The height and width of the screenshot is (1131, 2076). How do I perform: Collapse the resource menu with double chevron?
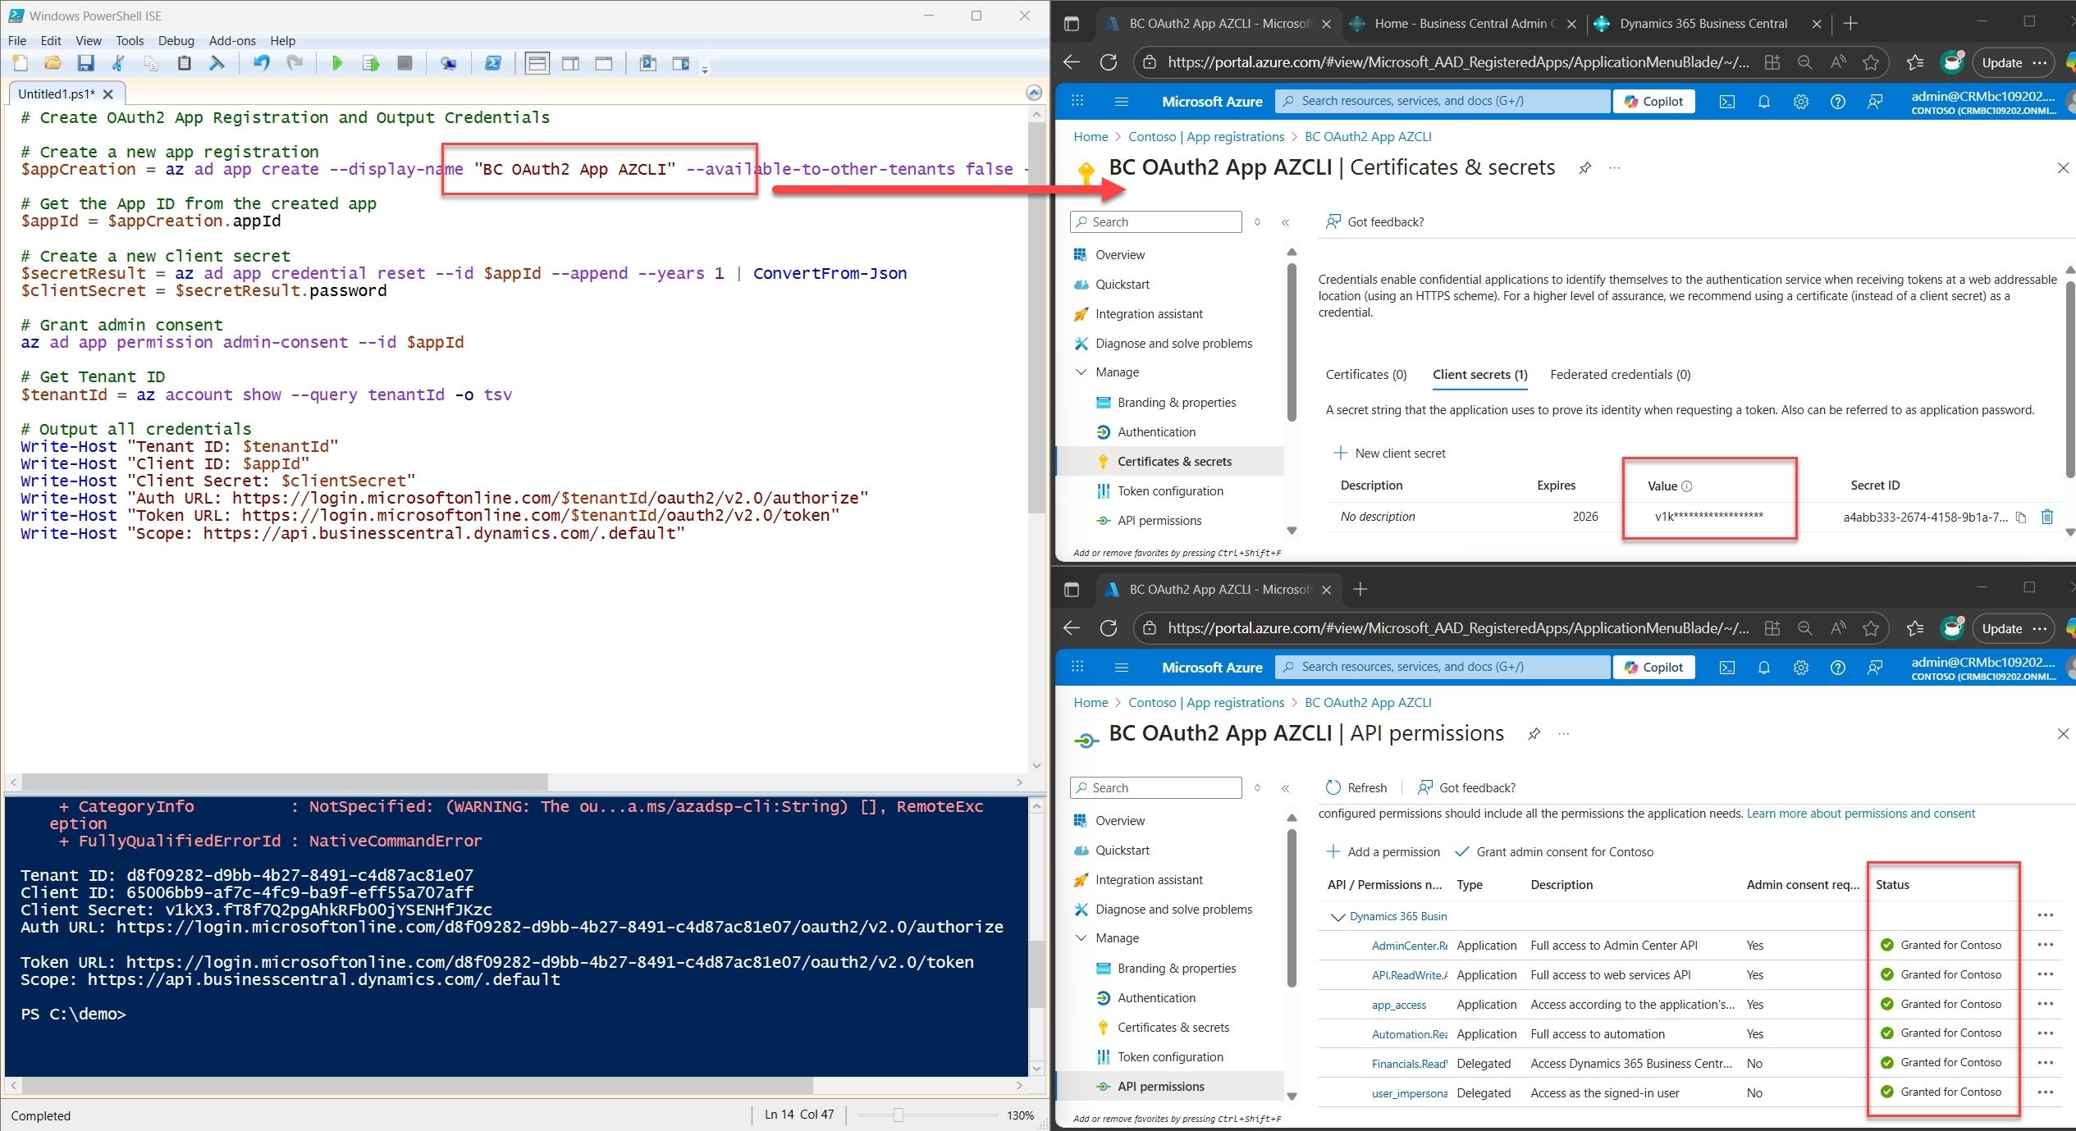[x=1285, y=221]
